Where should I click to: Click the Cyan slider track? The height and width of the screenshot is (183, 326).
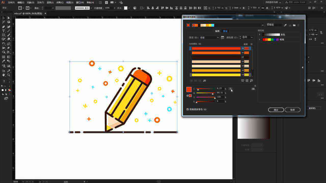click(205, 89)
